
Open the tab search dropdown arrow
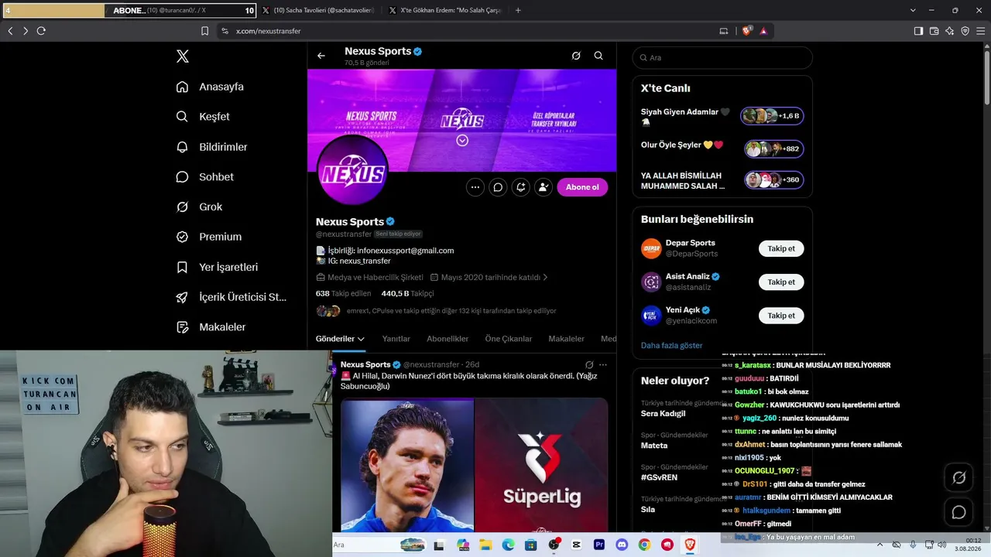[913, 11]
